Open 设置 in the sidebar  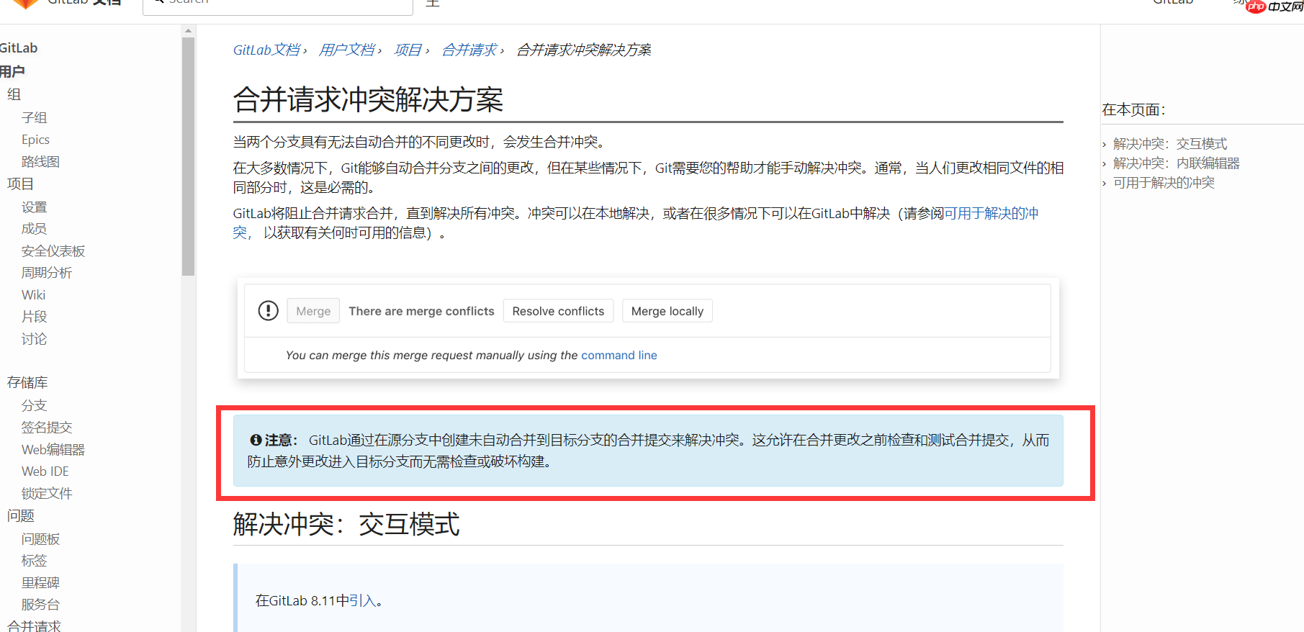coord(34,207)
